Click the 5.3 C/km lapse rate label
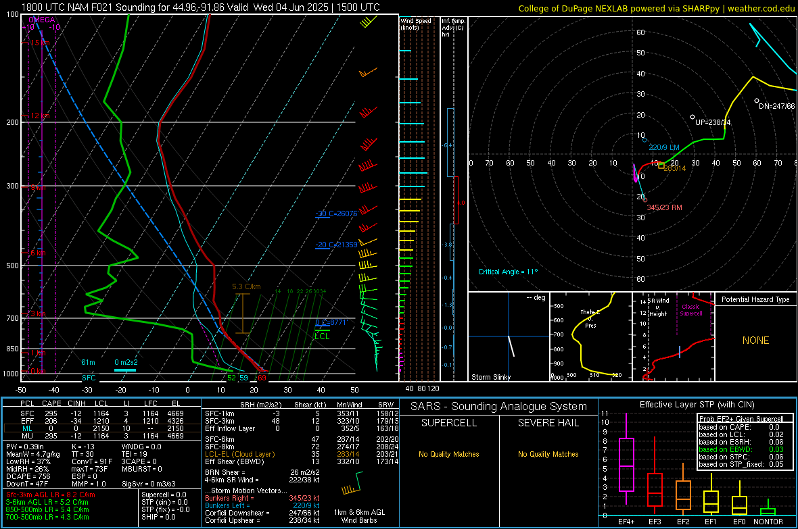The height and width of the screenshot is (529, 798). 246,287
